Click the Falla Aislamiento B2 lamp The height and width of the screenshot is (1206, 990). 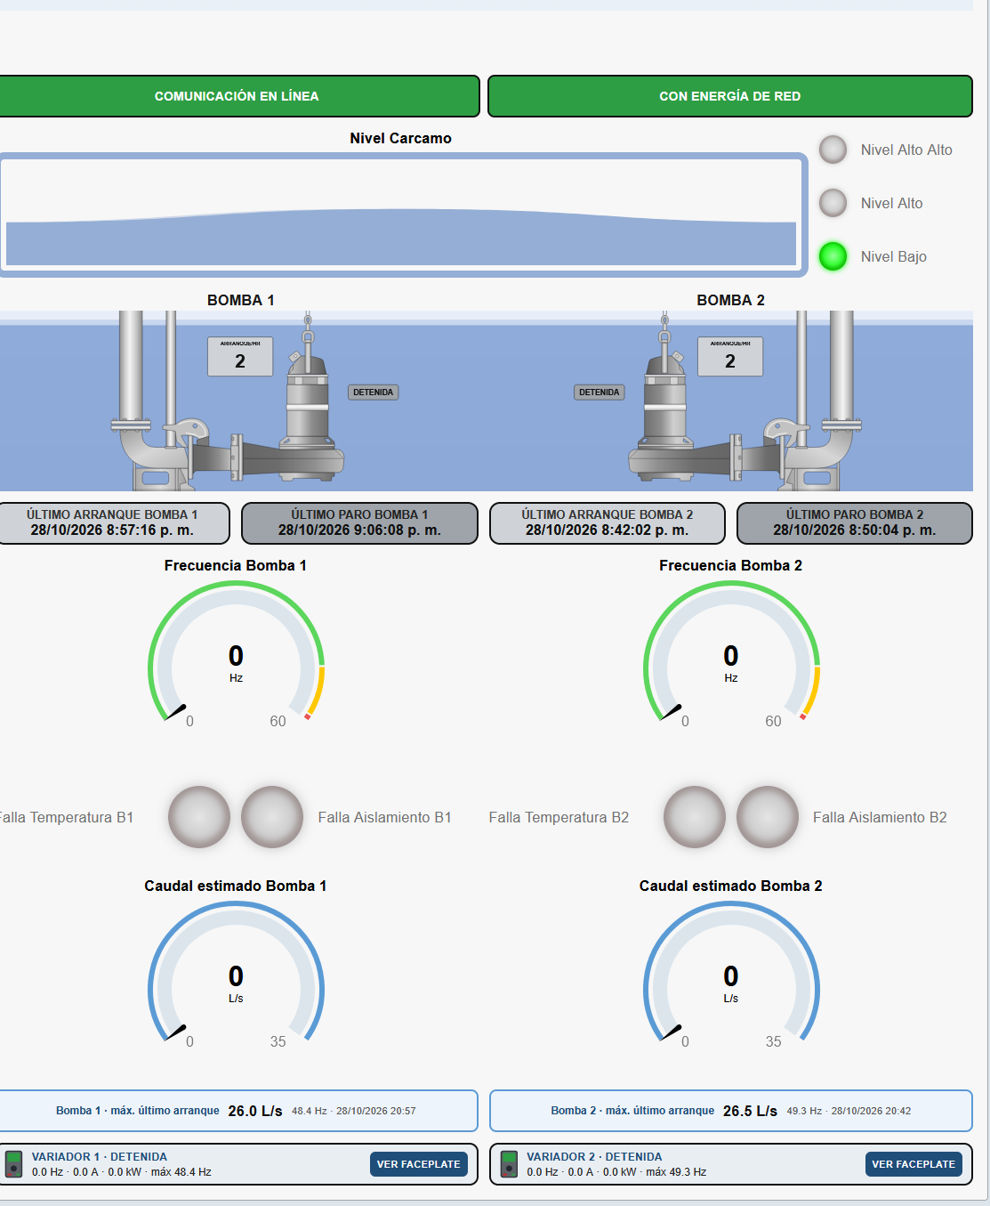768,817
